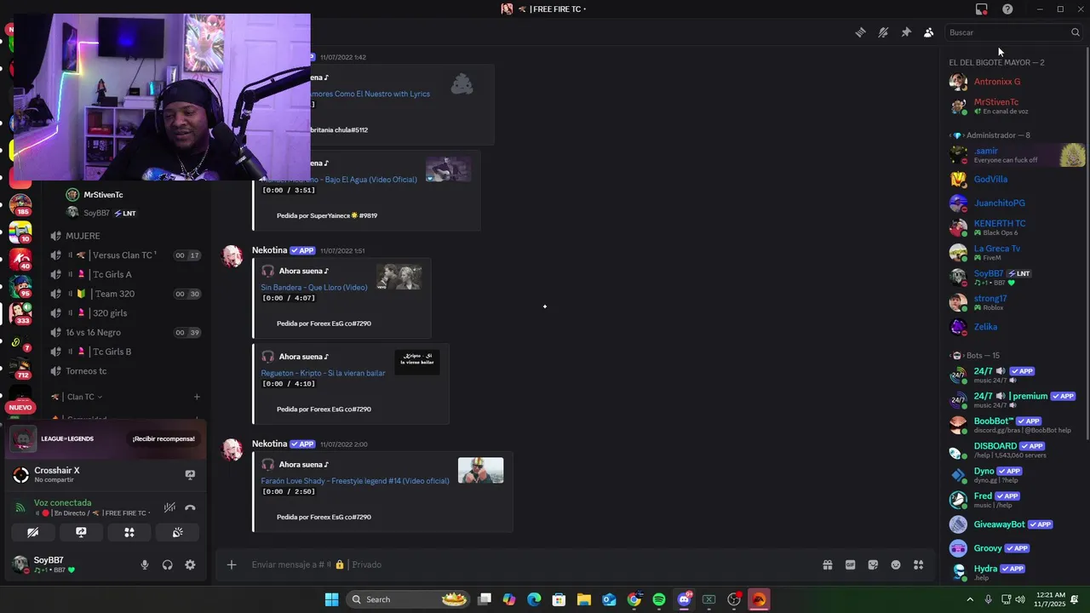Join the MUJERE voice channel
The image size is (1090, 613).
pos(124,236)
